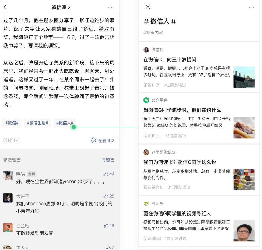Tap the wall thumbnail of 向三十岁提问 article
262x250 pixels.
(244, 77)
